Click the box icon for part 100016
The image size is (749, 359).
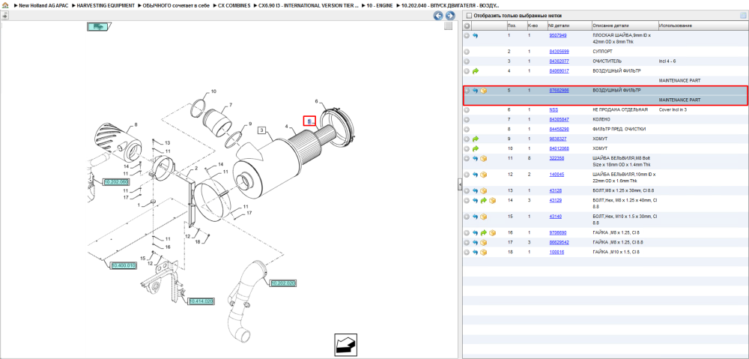(483, 252)
